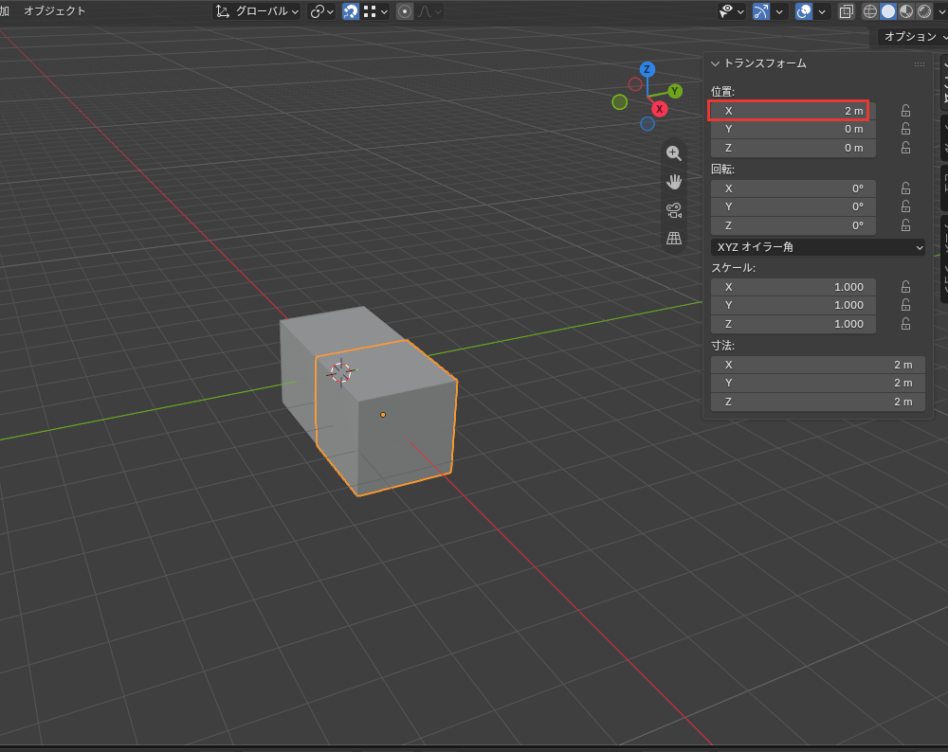Open the gizmo settings dropdown arrow

[x=779, y=11]
